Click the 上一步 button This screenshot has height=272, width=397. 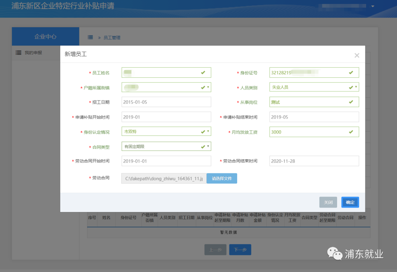pos(215,250)
